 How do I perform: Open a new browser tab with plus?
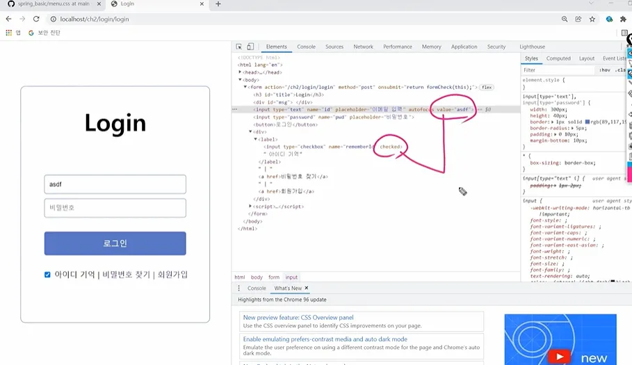(x=218, y=4)
